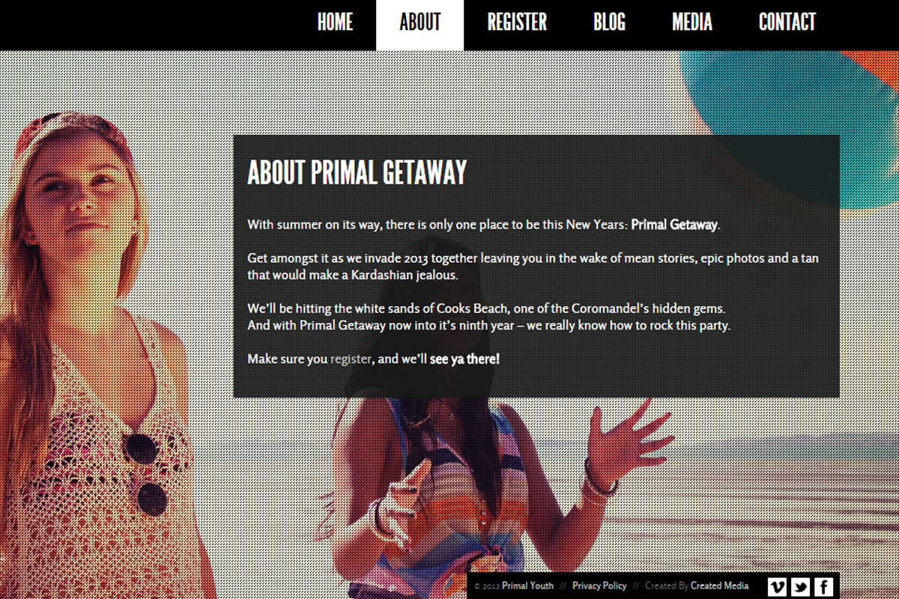This screenshot has height=599, width=899.
Task: Open the REGISTER navigation item
Action: (518, 22)
